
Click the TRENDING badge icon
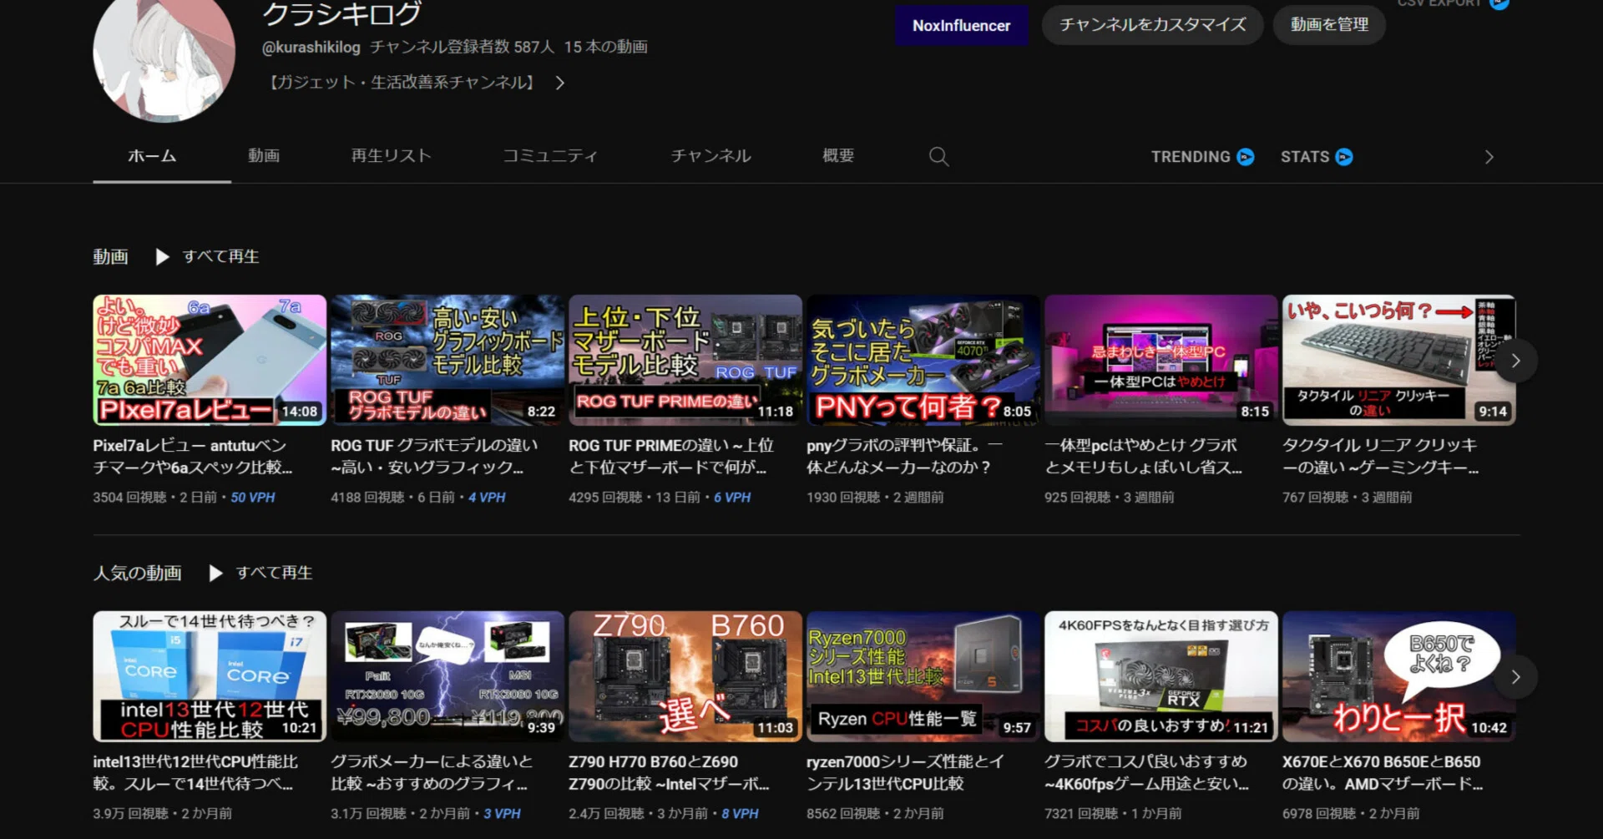click(x=1245, y=157)
